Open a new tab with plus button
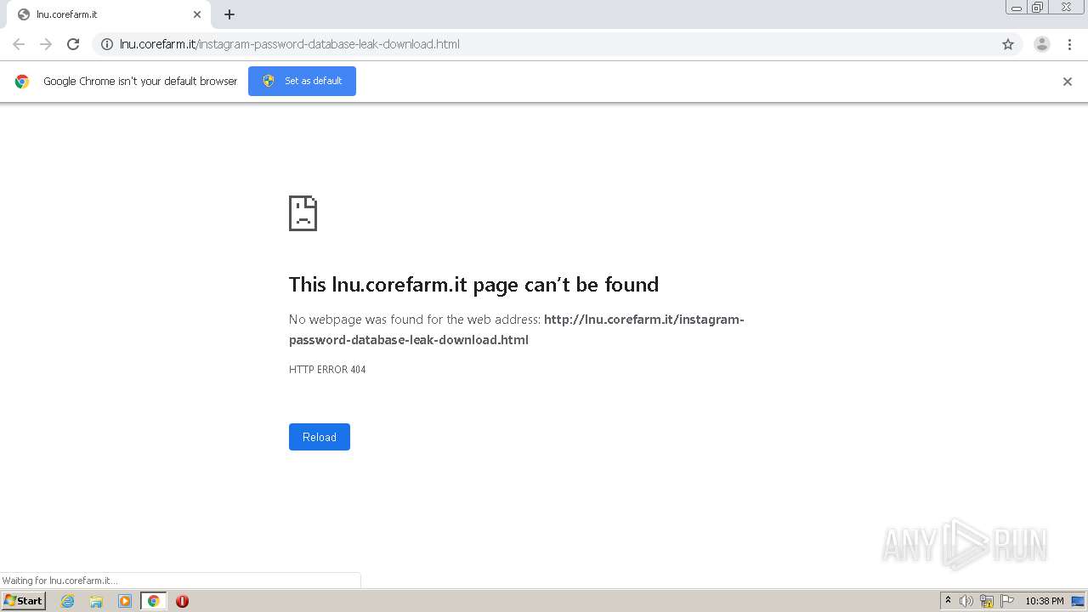This screenshot has width=1088, height=612. [229, 14]
